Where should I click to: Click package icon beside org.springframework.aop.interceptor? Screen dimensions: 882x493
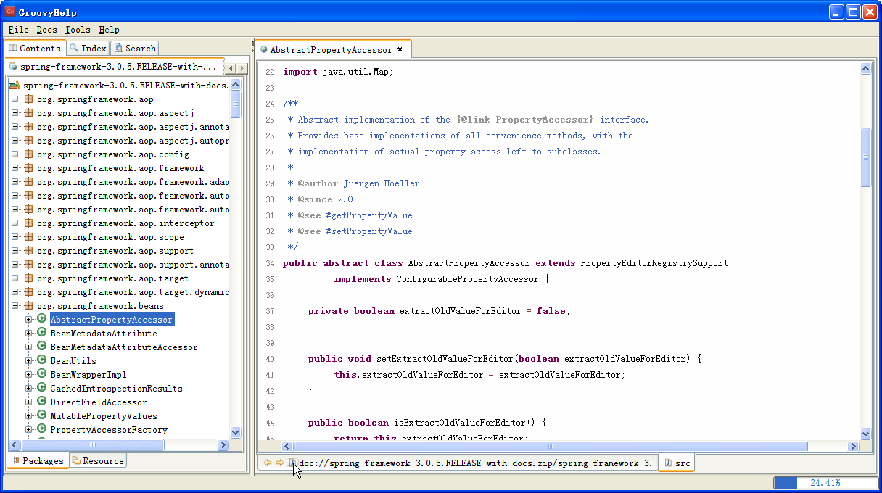pyautogui.click(x=28, y=223)
